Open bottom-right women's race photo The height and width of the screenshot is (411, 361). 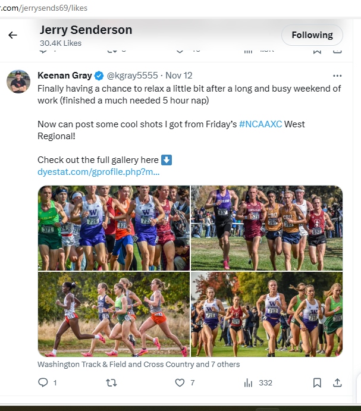266,314
